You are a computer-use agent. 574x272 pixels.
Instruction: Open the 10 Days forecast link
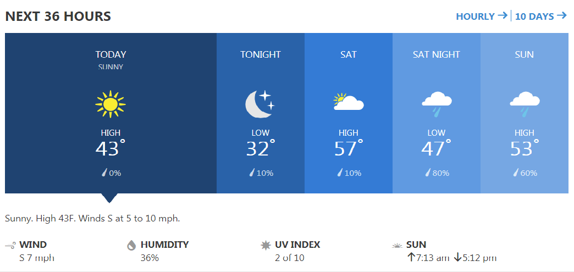pos(540,16)
